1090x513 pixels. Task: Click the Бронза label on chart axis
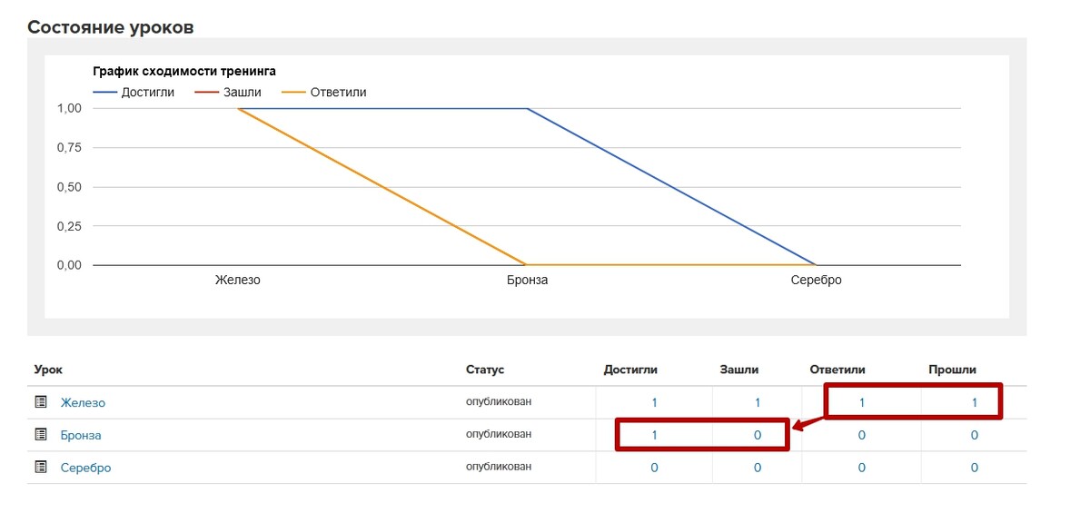coord(527,280)
